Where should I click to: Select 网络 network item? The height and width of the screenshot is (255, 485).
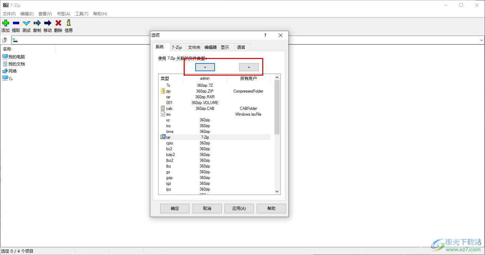(10, 71)
